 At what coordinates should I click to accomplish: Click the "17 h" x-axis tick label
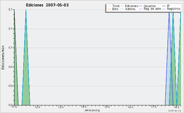(154, 107)
